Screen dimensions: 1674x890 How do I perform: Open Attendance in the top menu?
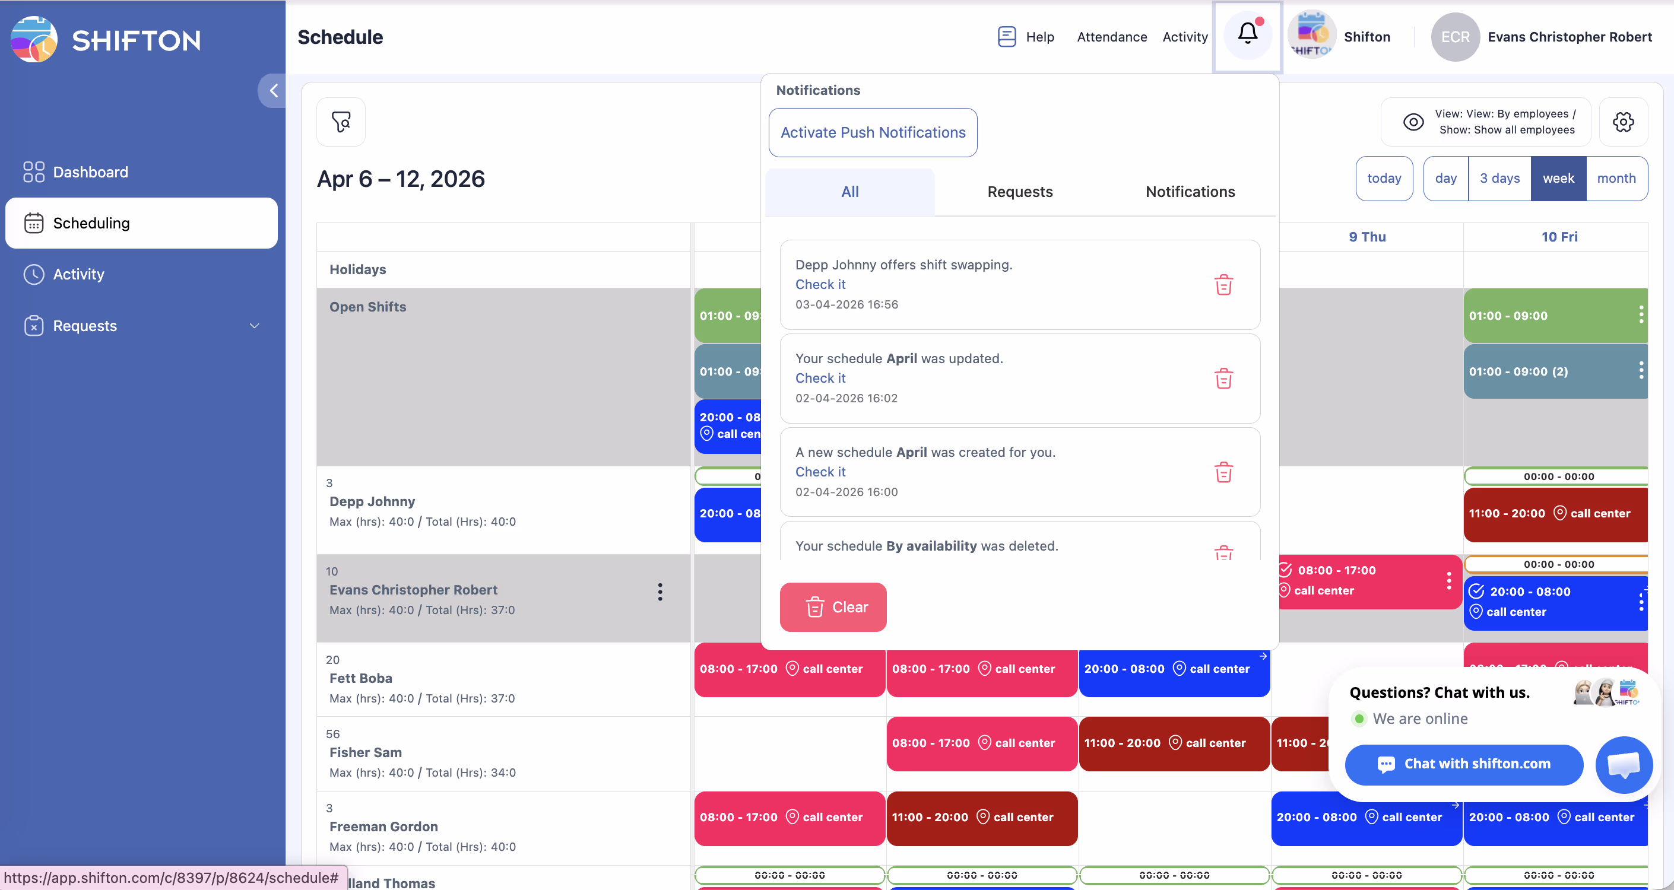click(1111, 37)
